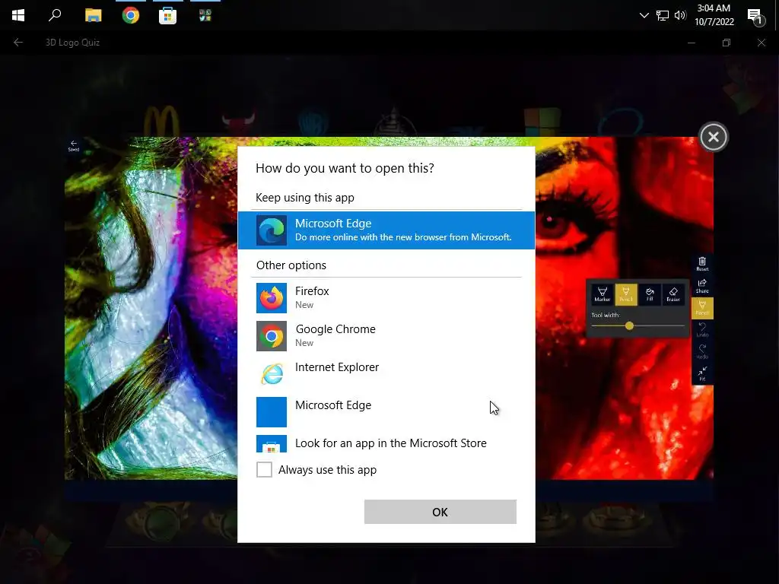779x584 pixels.
Task: Choose the Fill bucket tool
Action: click(650, 294)
